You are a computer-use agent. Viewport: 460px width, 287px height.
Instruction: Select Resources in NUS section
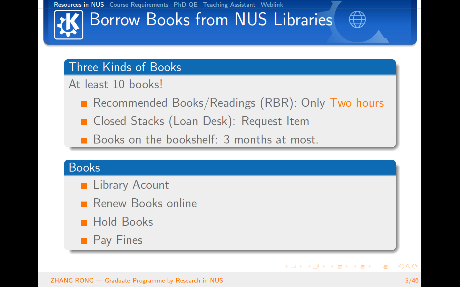79,5
